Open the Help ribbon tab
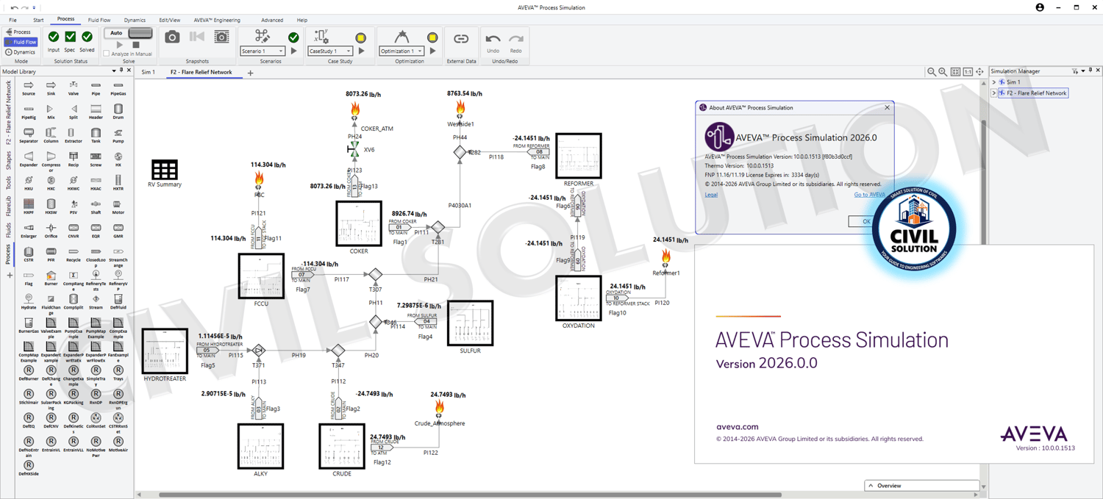Image resolution: width=1103 pixels, height=499 pixels. (x=301, y=20)
